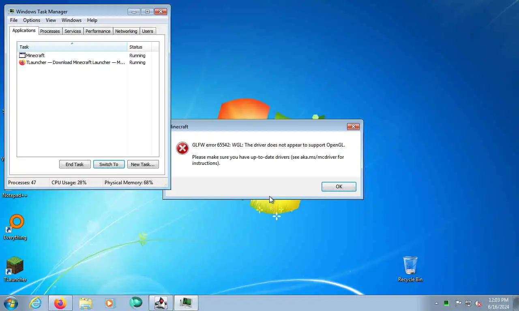Switch to the Users tab

(148, 31)
